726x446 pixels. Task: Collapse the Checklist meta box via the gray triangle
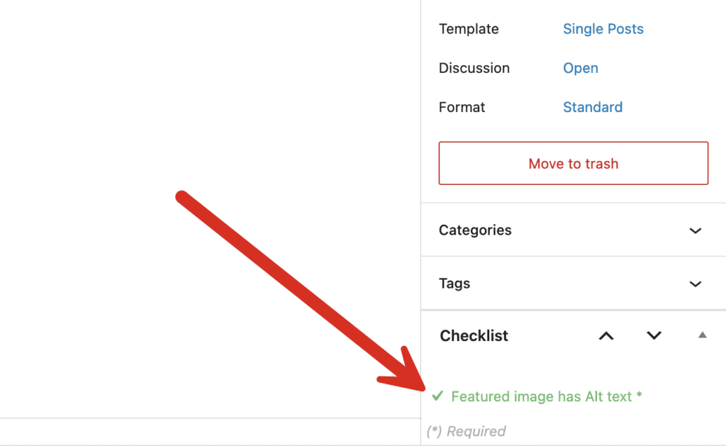pyautogui.click(x=701, y=335)
